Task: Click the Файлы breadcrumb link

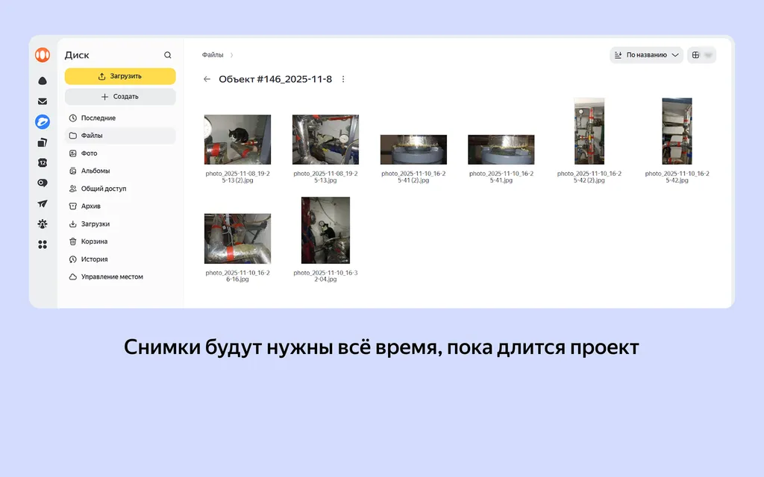Action: point(213,55)
